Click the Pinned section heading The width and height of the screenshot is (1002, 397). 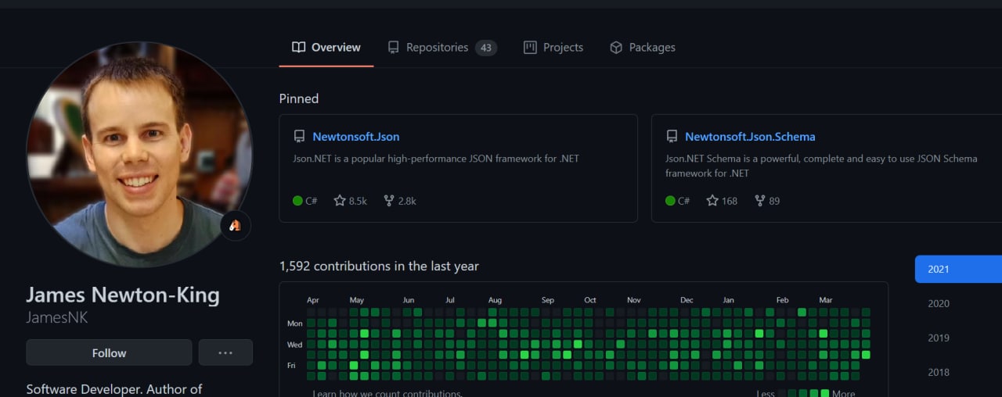coord(299,98)
